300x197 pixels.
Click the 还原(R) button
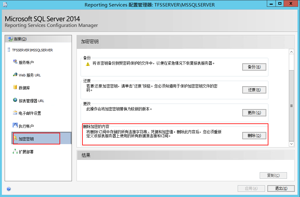pos(254,90)
